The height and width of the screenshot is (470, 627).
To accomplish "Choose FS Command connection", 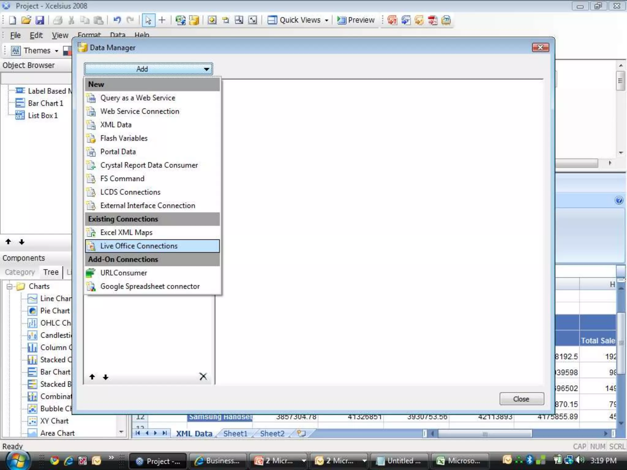I will [152, 179].
